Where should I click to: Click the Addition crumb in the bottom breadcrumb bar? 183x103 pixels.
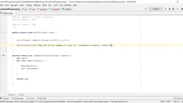pos(11,95)
